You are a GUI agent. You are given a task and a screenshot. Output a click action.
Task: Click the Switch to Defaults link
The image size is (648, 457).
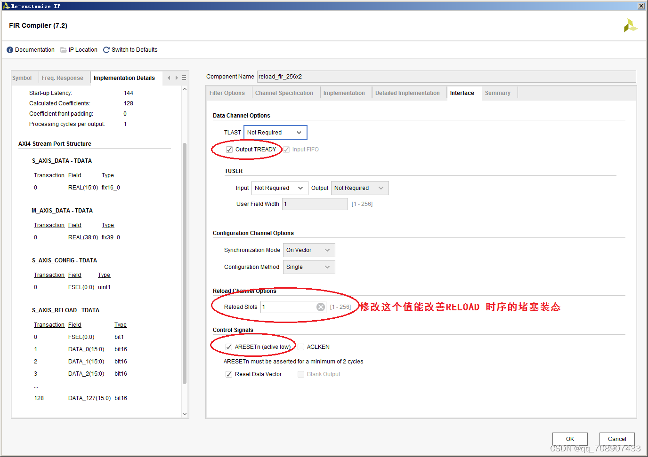135,50
